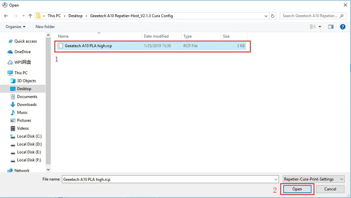Screen dimensions: 351x198
Task: Open Pictures folder in sidebar
Action: (x=24, y=120)
